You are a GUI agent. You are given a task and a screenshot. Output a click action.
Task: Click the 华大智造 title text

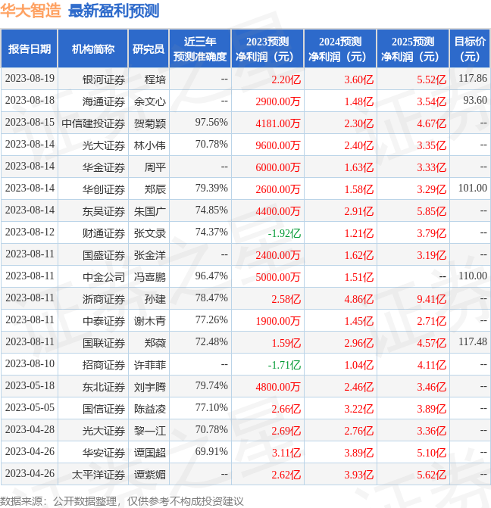(30, 11)
